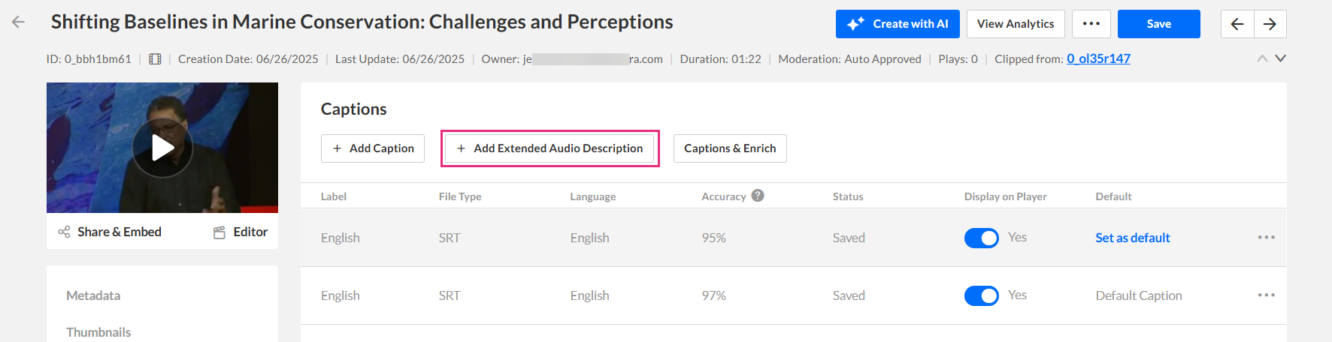Expand entry details with the down chevron
1332x342 pixels.
(1280, 58)
